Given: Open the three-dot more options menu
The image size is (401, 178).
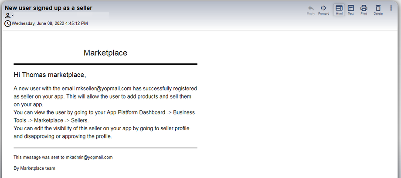Looking at the screenshot, I should coord(391,8).
